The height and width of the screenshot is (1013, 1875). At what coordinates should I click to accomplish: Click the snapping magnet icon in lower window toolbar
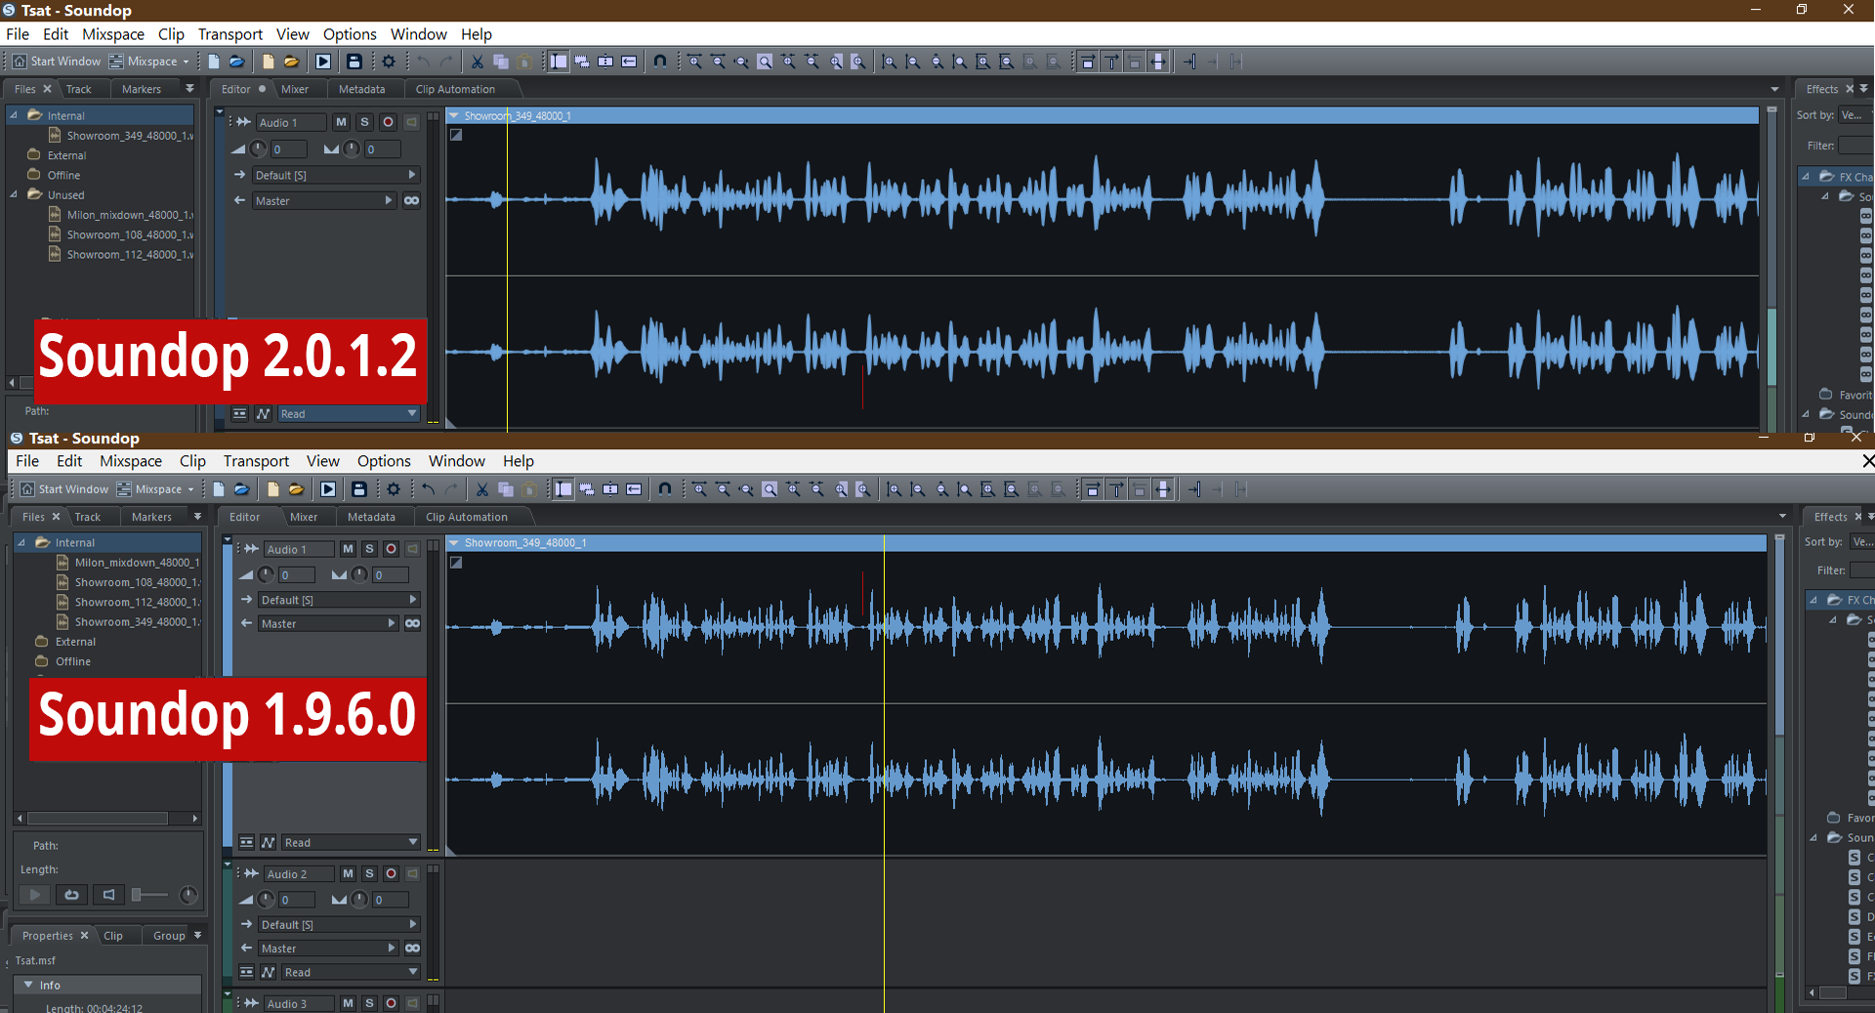pyautogui.click(x=665, y=489)
